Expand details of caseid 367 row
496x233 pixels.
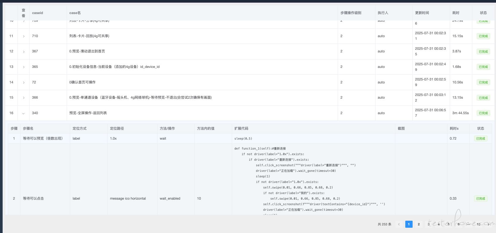click(x=24, y=52)
